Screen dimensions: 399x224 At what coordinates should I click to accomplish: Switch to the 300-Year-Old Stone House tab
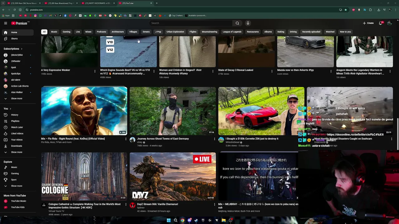(24, 3)
